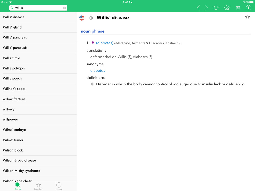The image size is (255, 191).
Task: Select 'Willis circle' entry
Action: click(38, 58)
